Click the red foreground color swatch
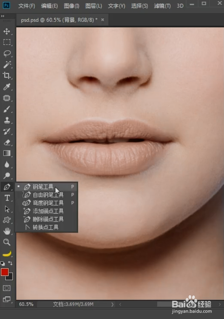This screenshot has height=319, width=224. [x=4, y=272]
